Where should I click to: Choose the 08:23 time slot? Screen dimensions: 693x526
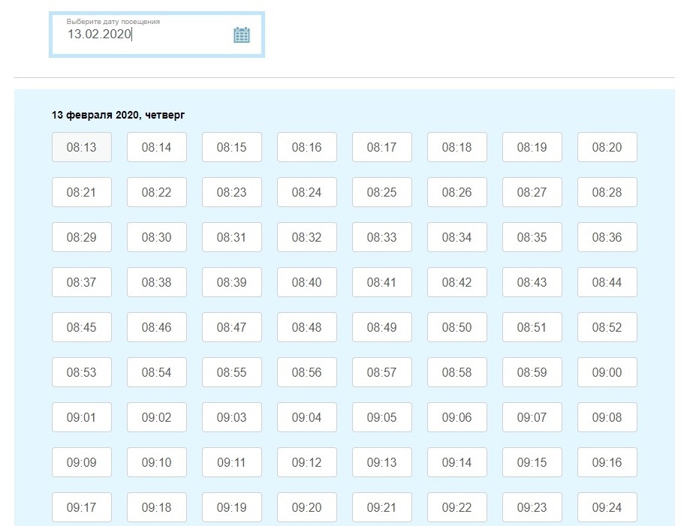pos(232,192)
